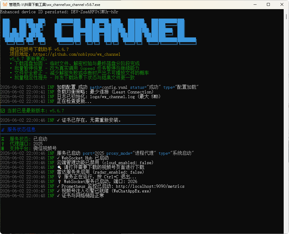
Task: Minimize the wx_channel console window
Action: [255, 4]
